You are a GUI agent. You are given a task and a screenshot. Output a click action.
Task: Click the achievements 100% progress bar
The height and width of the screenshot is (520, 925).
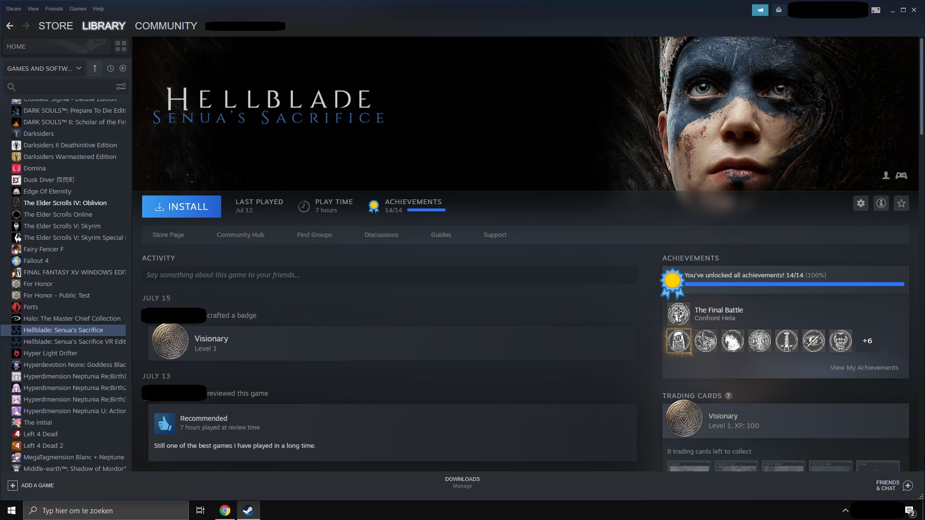pos(794,284)
